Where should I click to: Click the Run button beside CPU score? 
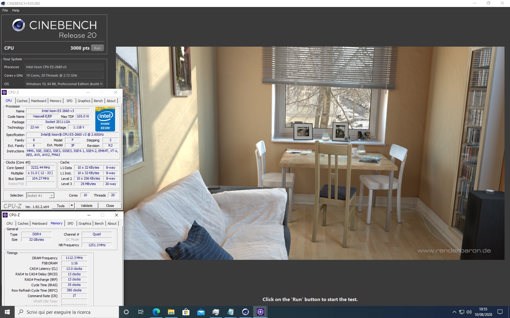97,48
